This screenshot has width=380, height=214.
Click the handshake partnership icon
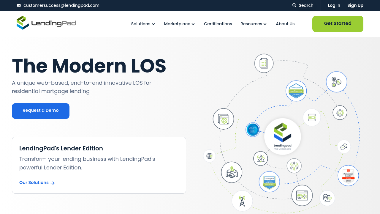232,172
